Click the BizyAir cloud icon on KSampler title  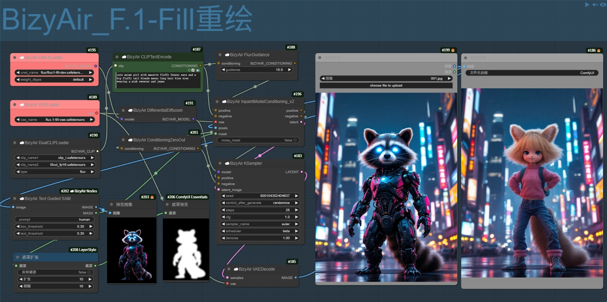pos(227,163)
